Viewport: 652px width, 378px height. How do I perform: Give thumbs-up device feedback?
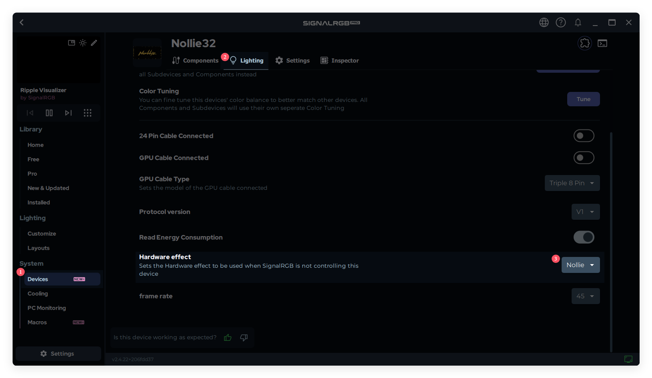pyautogui.click(x=228, y=338)
